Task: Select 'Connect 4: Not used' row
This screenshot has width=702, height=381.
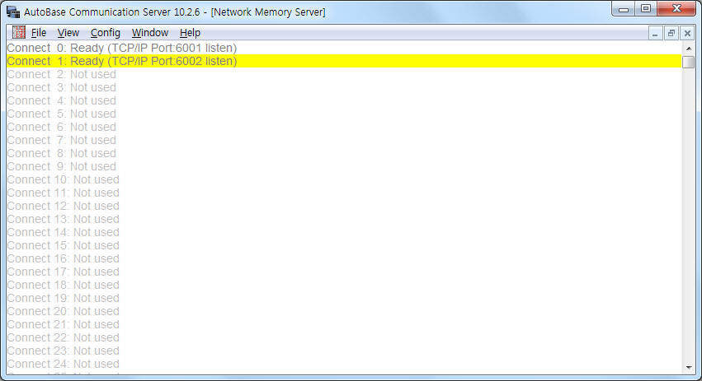Action: click(344, 100)
